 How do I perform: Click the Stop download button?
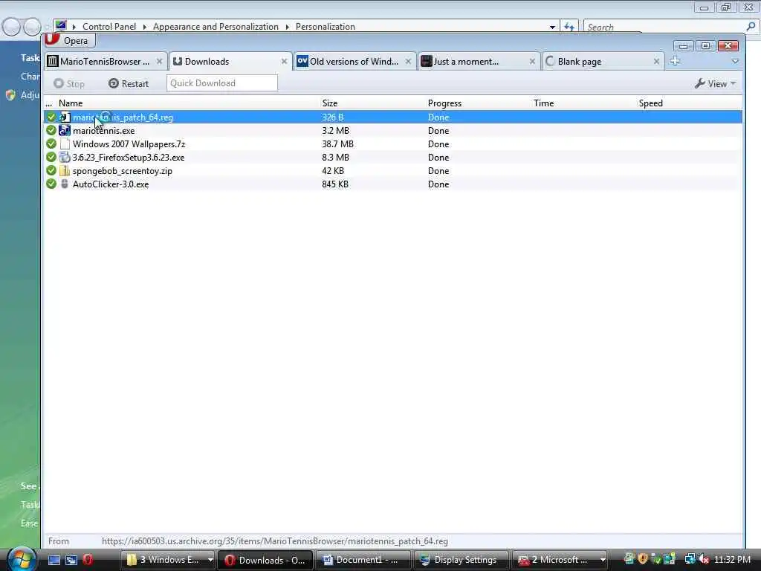(x=69, y=83)
